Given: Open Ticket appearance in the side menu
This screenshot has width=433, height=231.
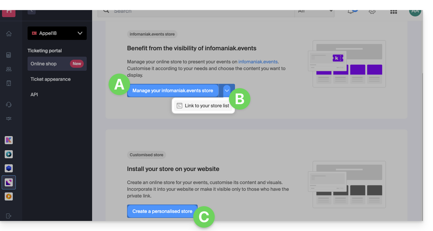Looking at the screenshot, I should 50,79.
